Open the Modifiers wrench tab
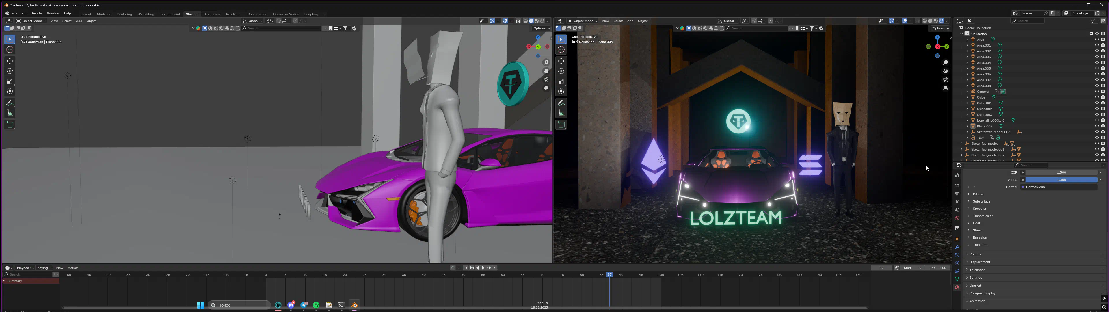 pyautogui.click(x=957, y=247)
